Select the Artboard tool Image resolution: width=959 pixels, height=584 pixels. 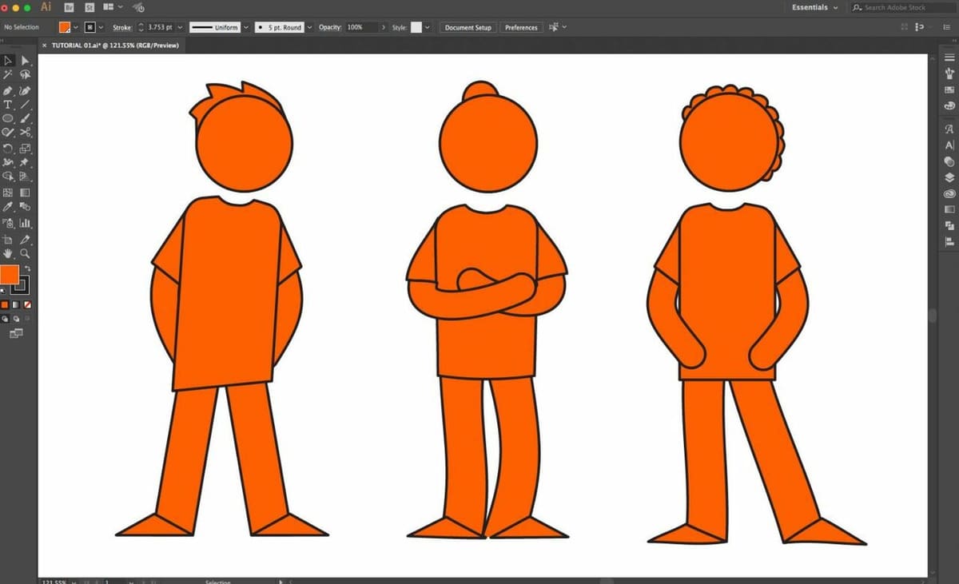[x=8, y=239]
